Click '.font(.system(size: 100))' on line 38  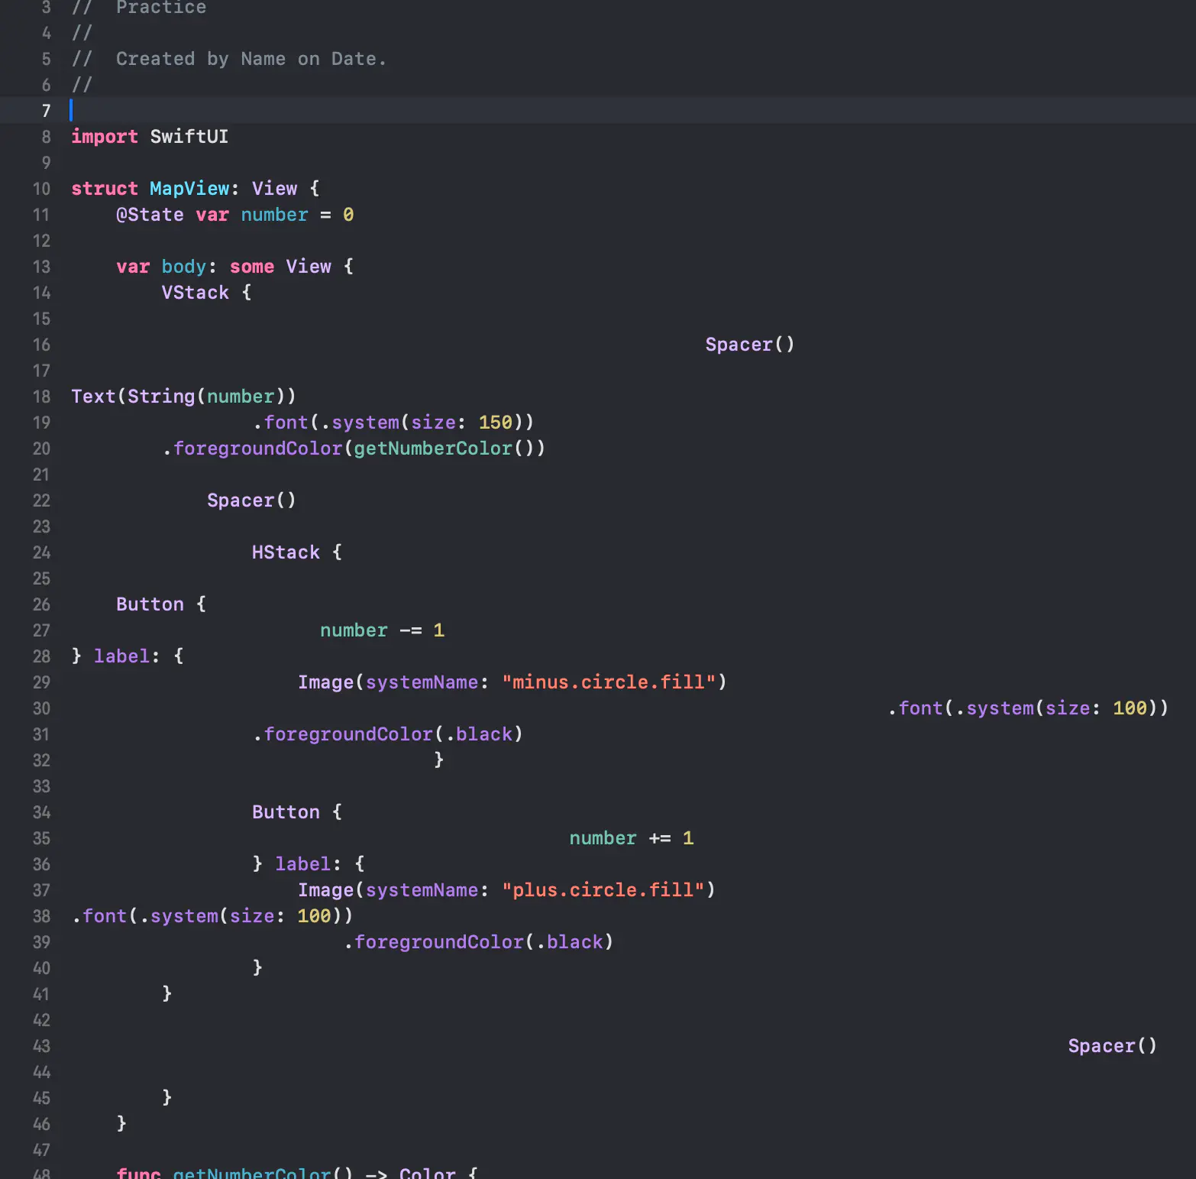point(212,916)
